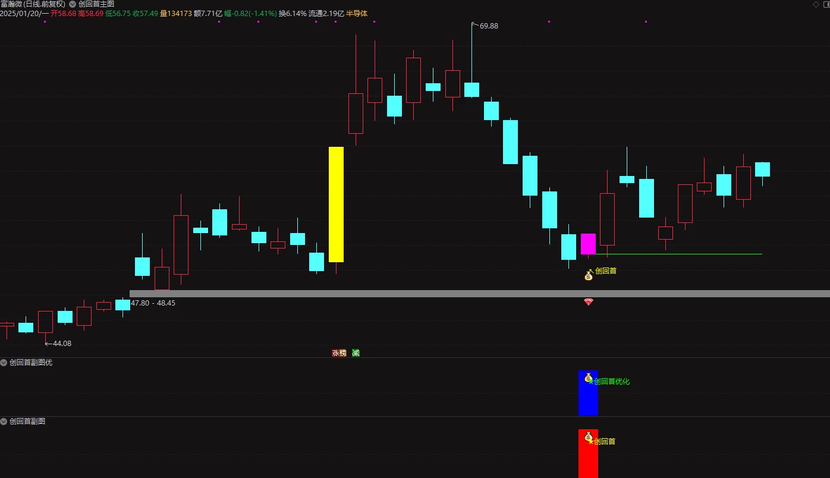Click the 榜 tag marker
Screen dimensions: 830x478
[x=342, y=353]
